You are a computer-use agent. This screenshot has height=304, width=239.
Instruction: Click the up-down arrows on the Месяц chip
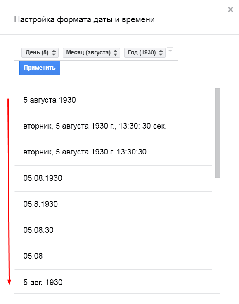point(116,53)
